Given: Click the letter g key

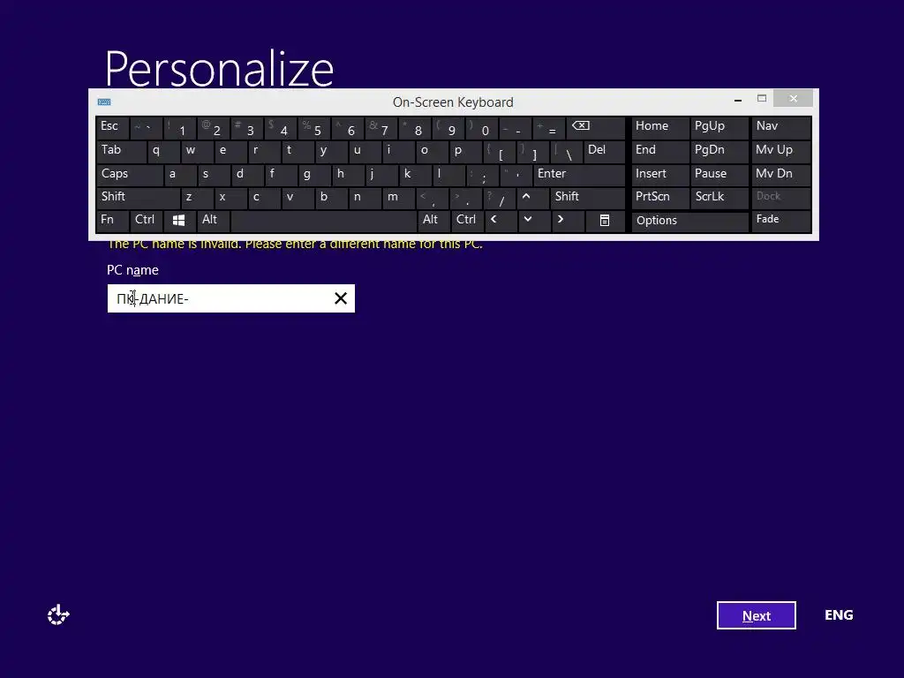Looking at the screenshot, I should pos(314,175).
